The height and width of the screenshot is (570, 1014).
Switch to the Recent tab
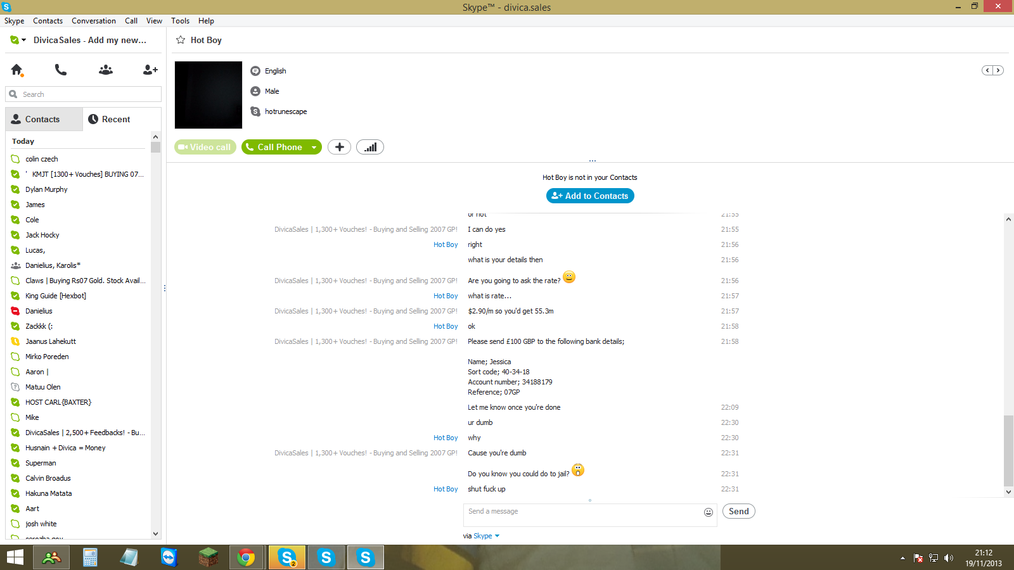[122, 119]
